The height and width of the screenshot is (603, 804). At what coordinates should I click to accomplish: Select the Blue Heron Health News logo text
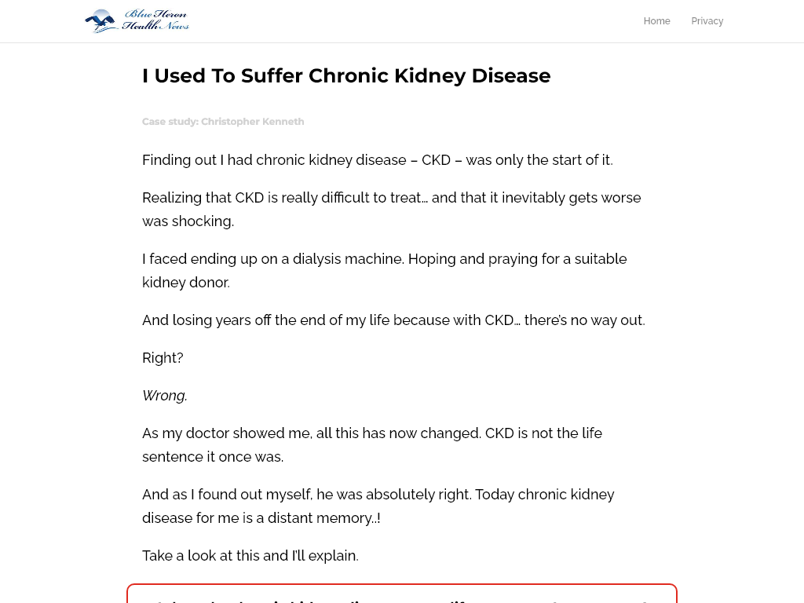click(x=154, y=21)
